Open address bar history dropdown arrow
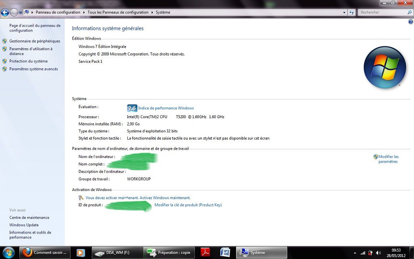 [x=344, y=13]
